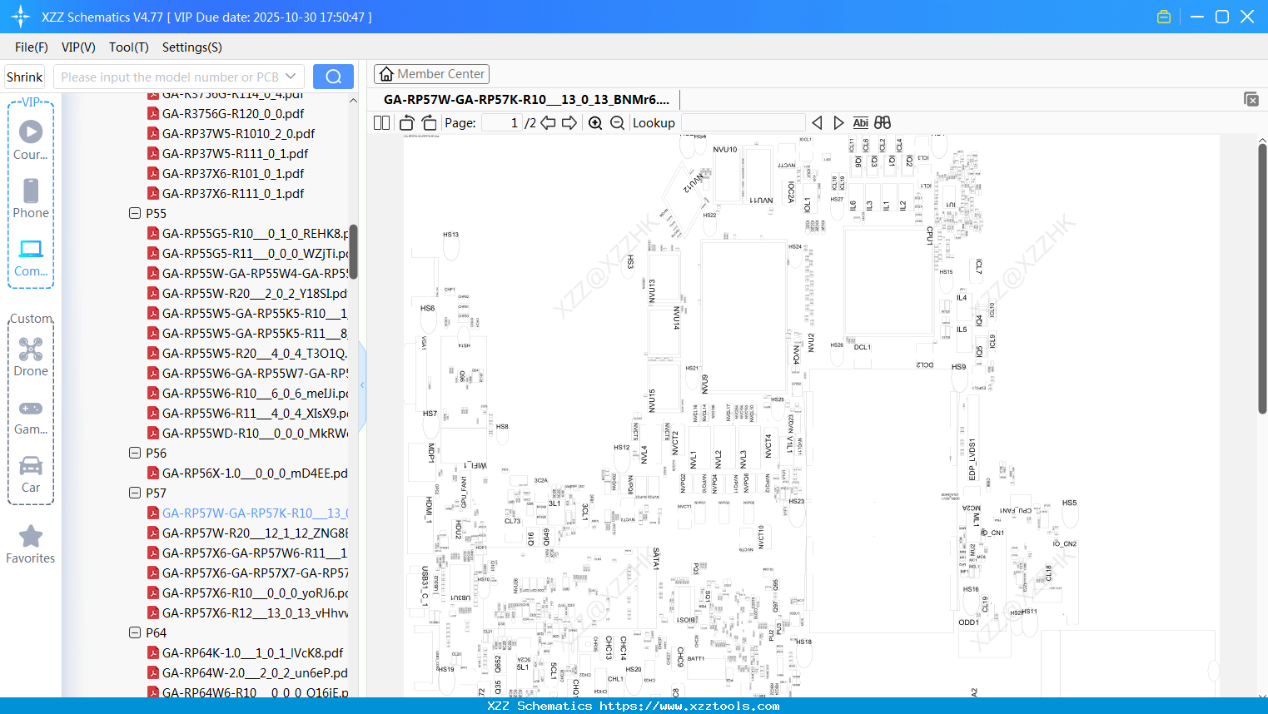The height and width of the screenshot is (714, 1268).
Task: Open GA-RP37X6-R101_0_1.pdf
Action: (x=233, y=173)
